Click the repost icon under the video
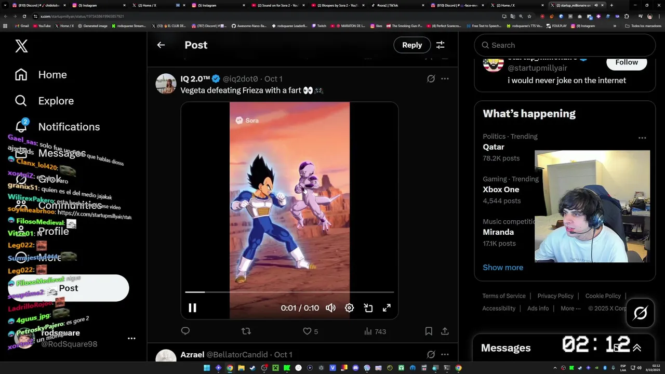The width and height of the screenshot is (665, 374). coord(246,331)
